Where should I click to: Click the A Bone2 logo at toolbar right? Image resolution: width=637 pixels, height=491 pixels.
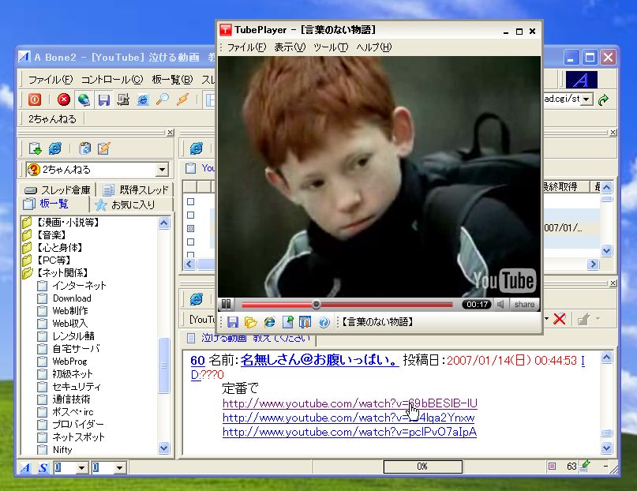581,80
